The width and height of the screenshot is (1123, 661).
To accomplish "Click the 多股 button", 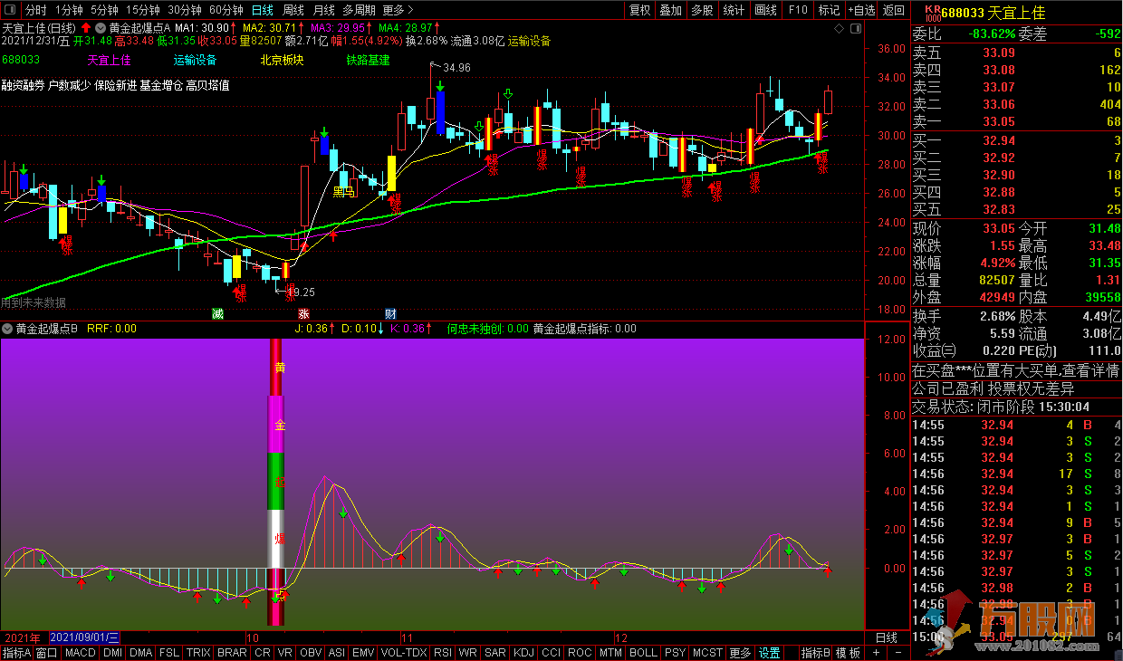I will click(702, 10).
